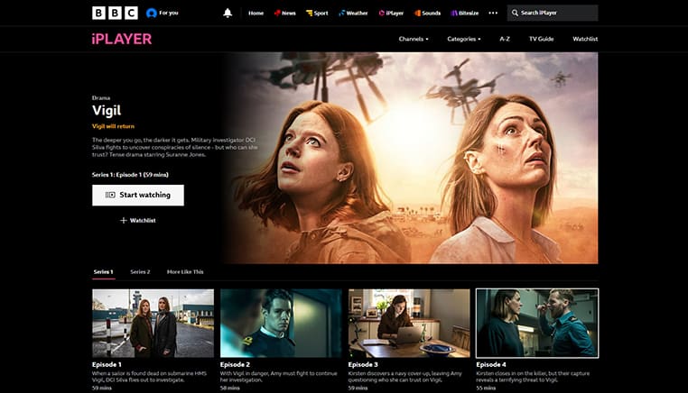Open iPlayer in the top navigation
The image size is (688, 393).
coord(391,14)
